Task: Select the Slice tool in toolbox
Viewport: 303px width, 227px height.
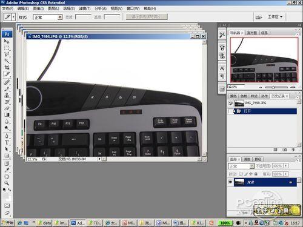Action: [x=7, y=74]
